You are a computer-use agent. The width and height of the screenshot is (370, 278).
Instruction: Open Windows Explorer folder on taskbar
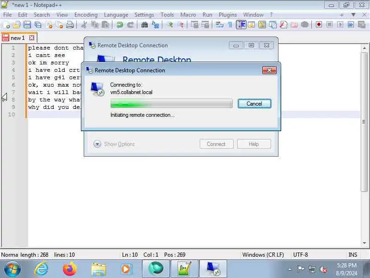(x=99, y=269)
